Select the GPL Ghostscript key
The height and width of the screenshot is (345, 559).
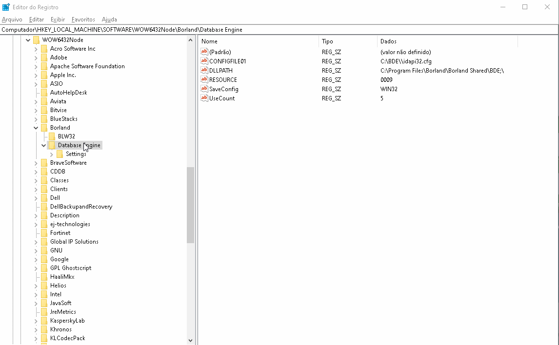click(71, 268)
